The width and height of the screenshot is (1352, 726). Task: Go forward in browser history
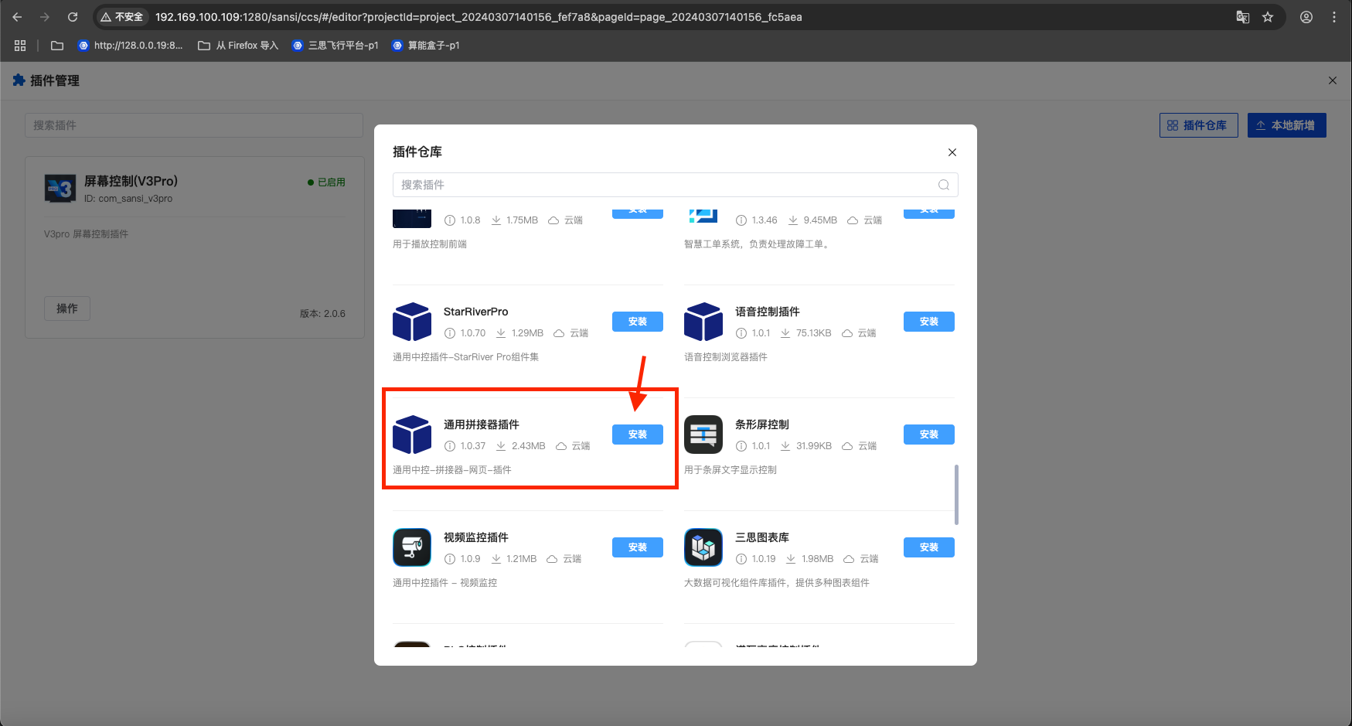45,17
